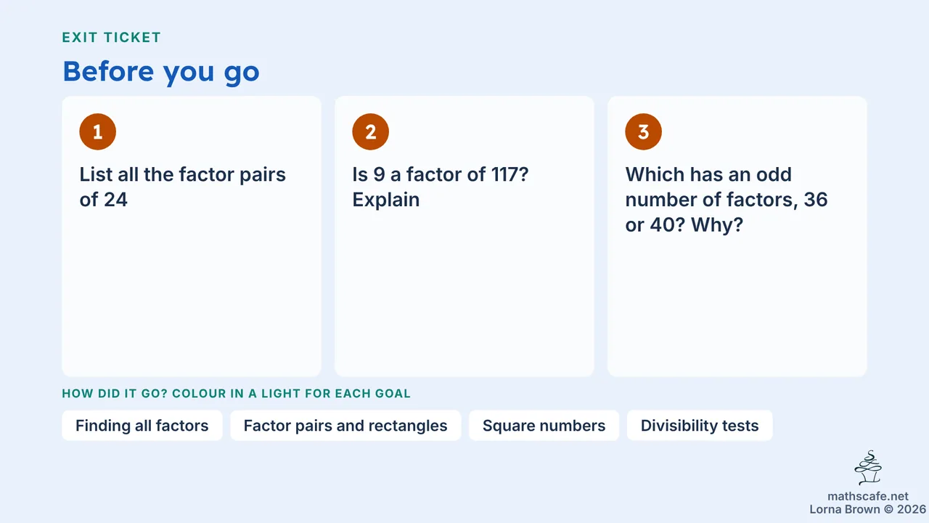Open the mathscafe.net link
Screen dimensions: 929x523
[x=868, y=497]
